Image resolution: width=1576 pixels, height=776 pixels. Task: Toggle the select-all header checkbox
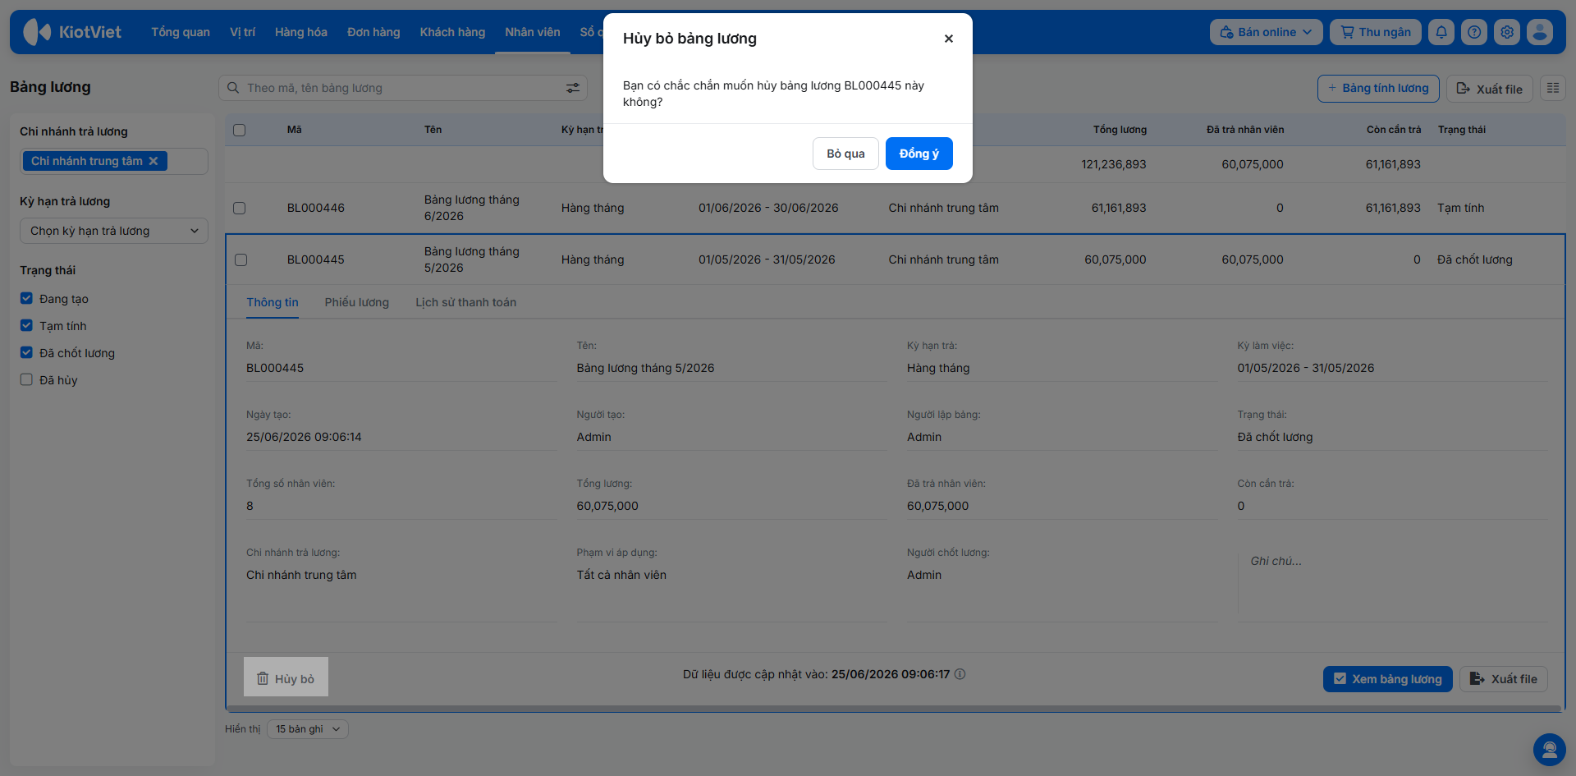click(240, 130)
